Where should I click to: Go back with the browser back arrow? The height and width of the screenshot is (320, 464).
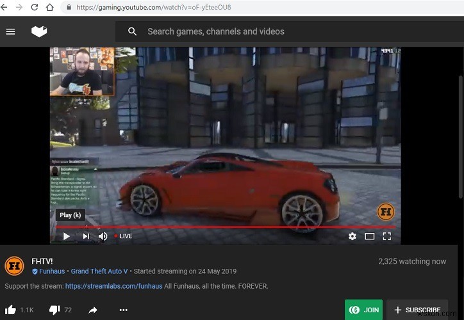pyautogui.click(x=4, y=7)
